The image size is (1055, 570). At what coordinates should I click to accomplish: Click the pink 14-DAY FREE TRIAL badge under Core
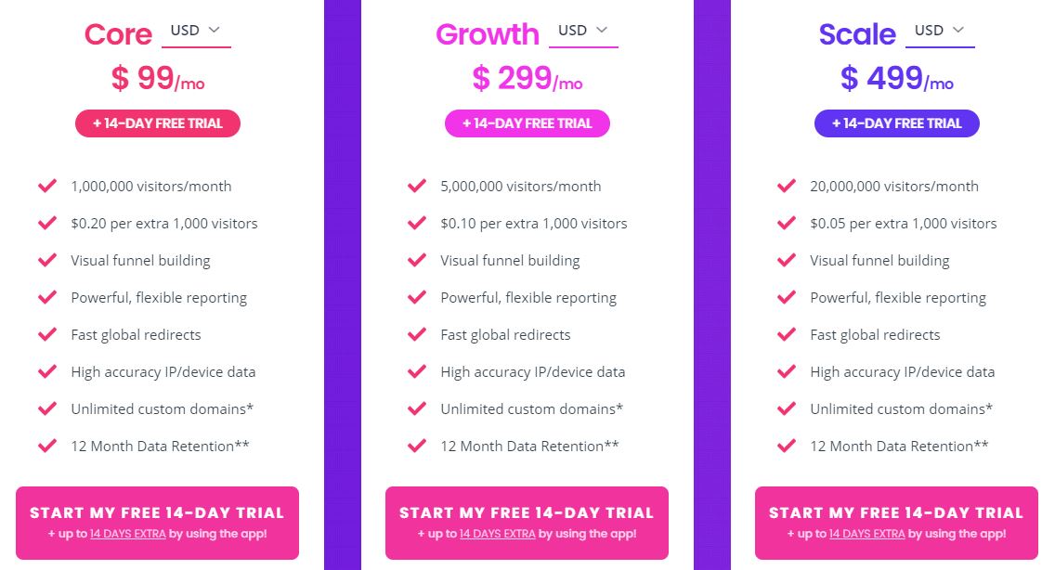coord(157,123)
